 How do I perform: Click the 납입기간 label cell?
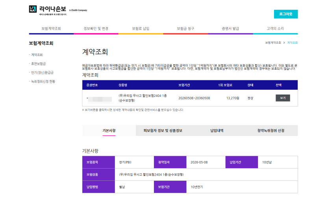click(x=241, y=162)
